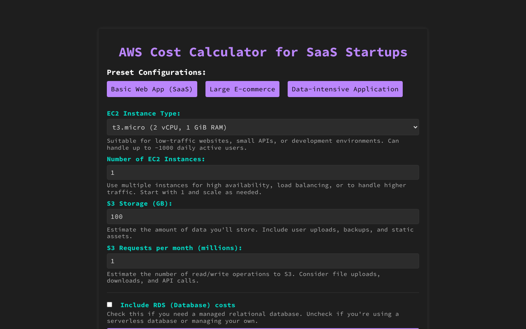Choose the Large E-commerce preset

click(x=242, y=89)
